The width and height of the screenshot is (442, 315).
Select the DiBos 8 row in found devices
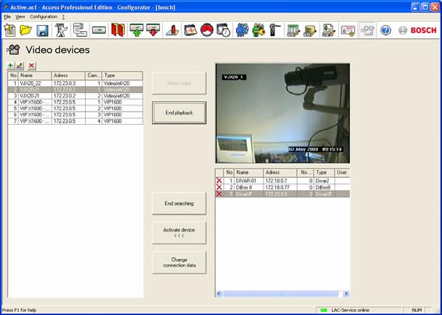point(283,187)
